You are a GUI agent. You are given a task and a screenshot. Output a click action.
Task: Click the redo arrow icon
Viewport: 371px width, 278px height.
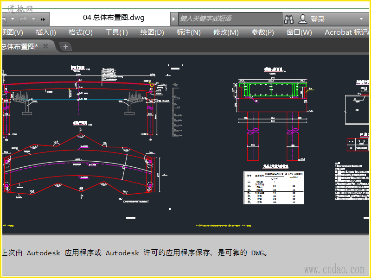click(x=23, y=19)
